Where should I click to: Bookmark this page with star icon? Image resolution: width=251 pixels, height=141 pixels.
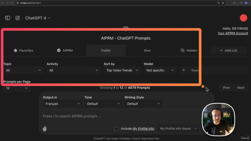pyautogui.click(x=223, y=3)
